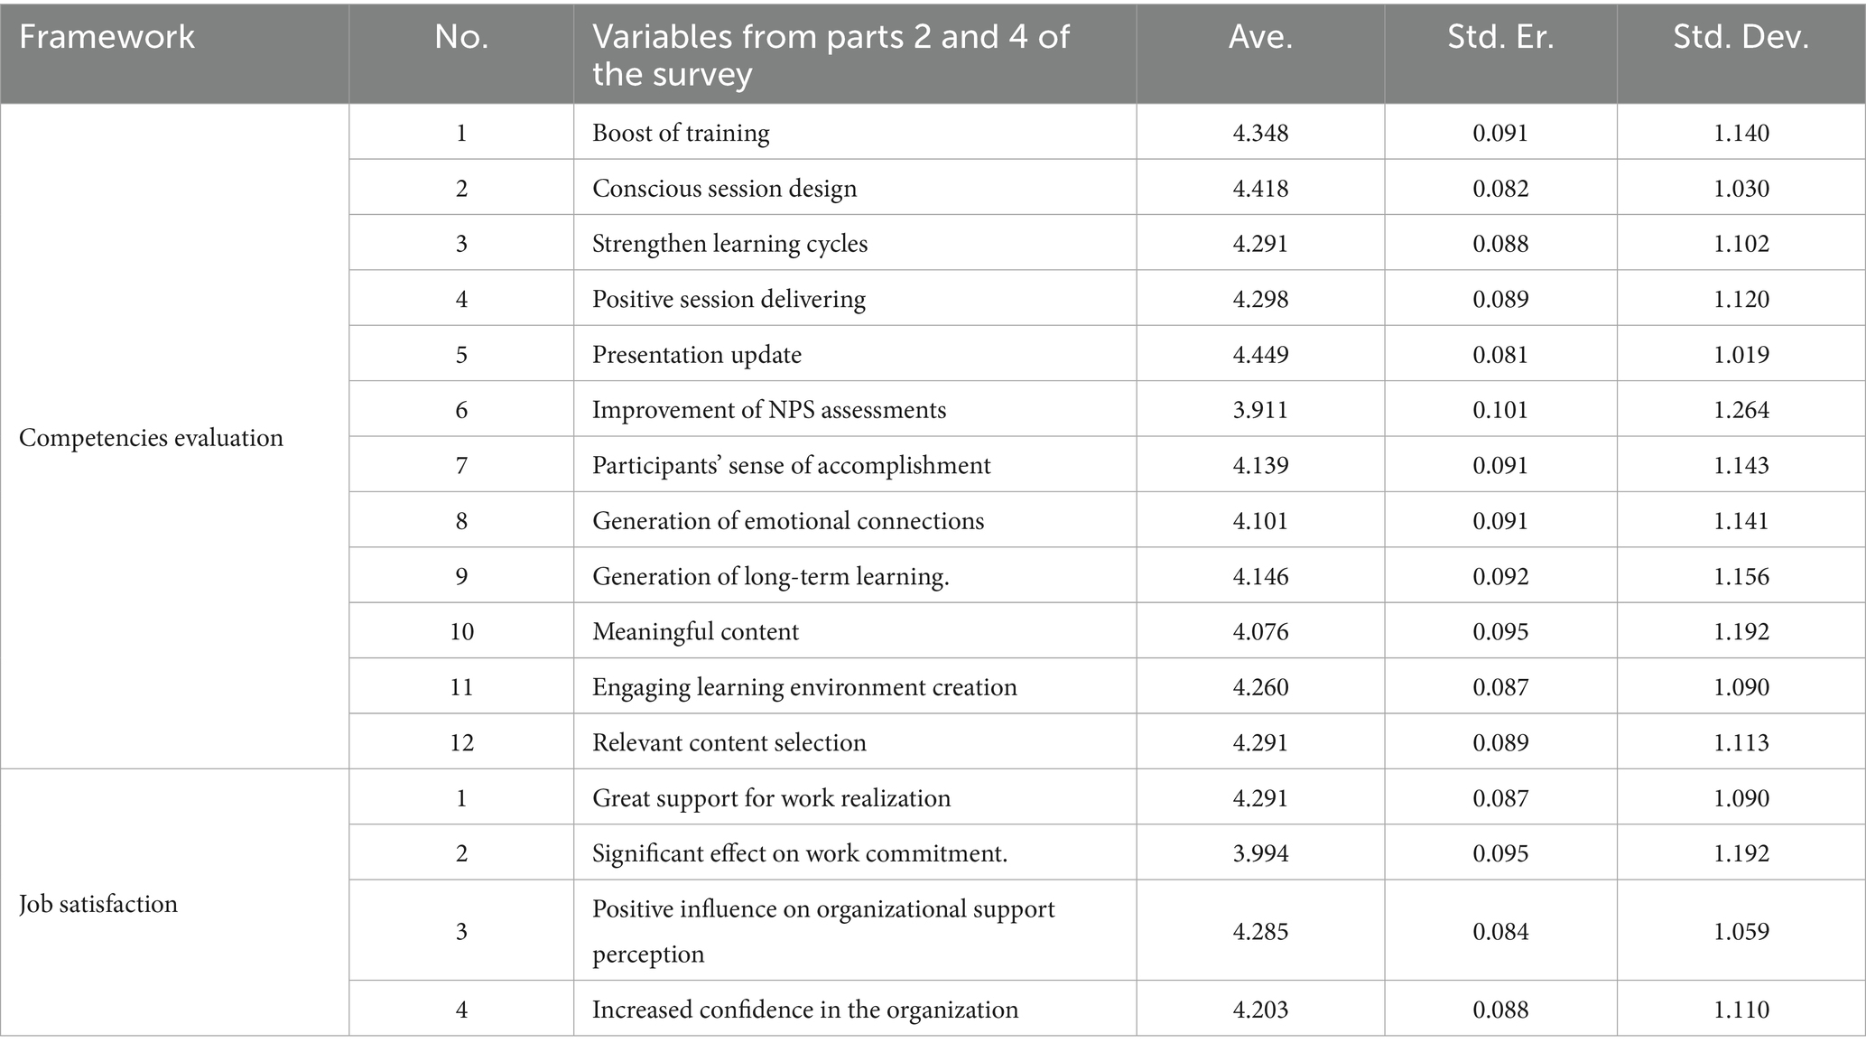This screenshot has width=1866, height=1052.
Task: Select the Job satisfaction cell
Action: [98, 904]
